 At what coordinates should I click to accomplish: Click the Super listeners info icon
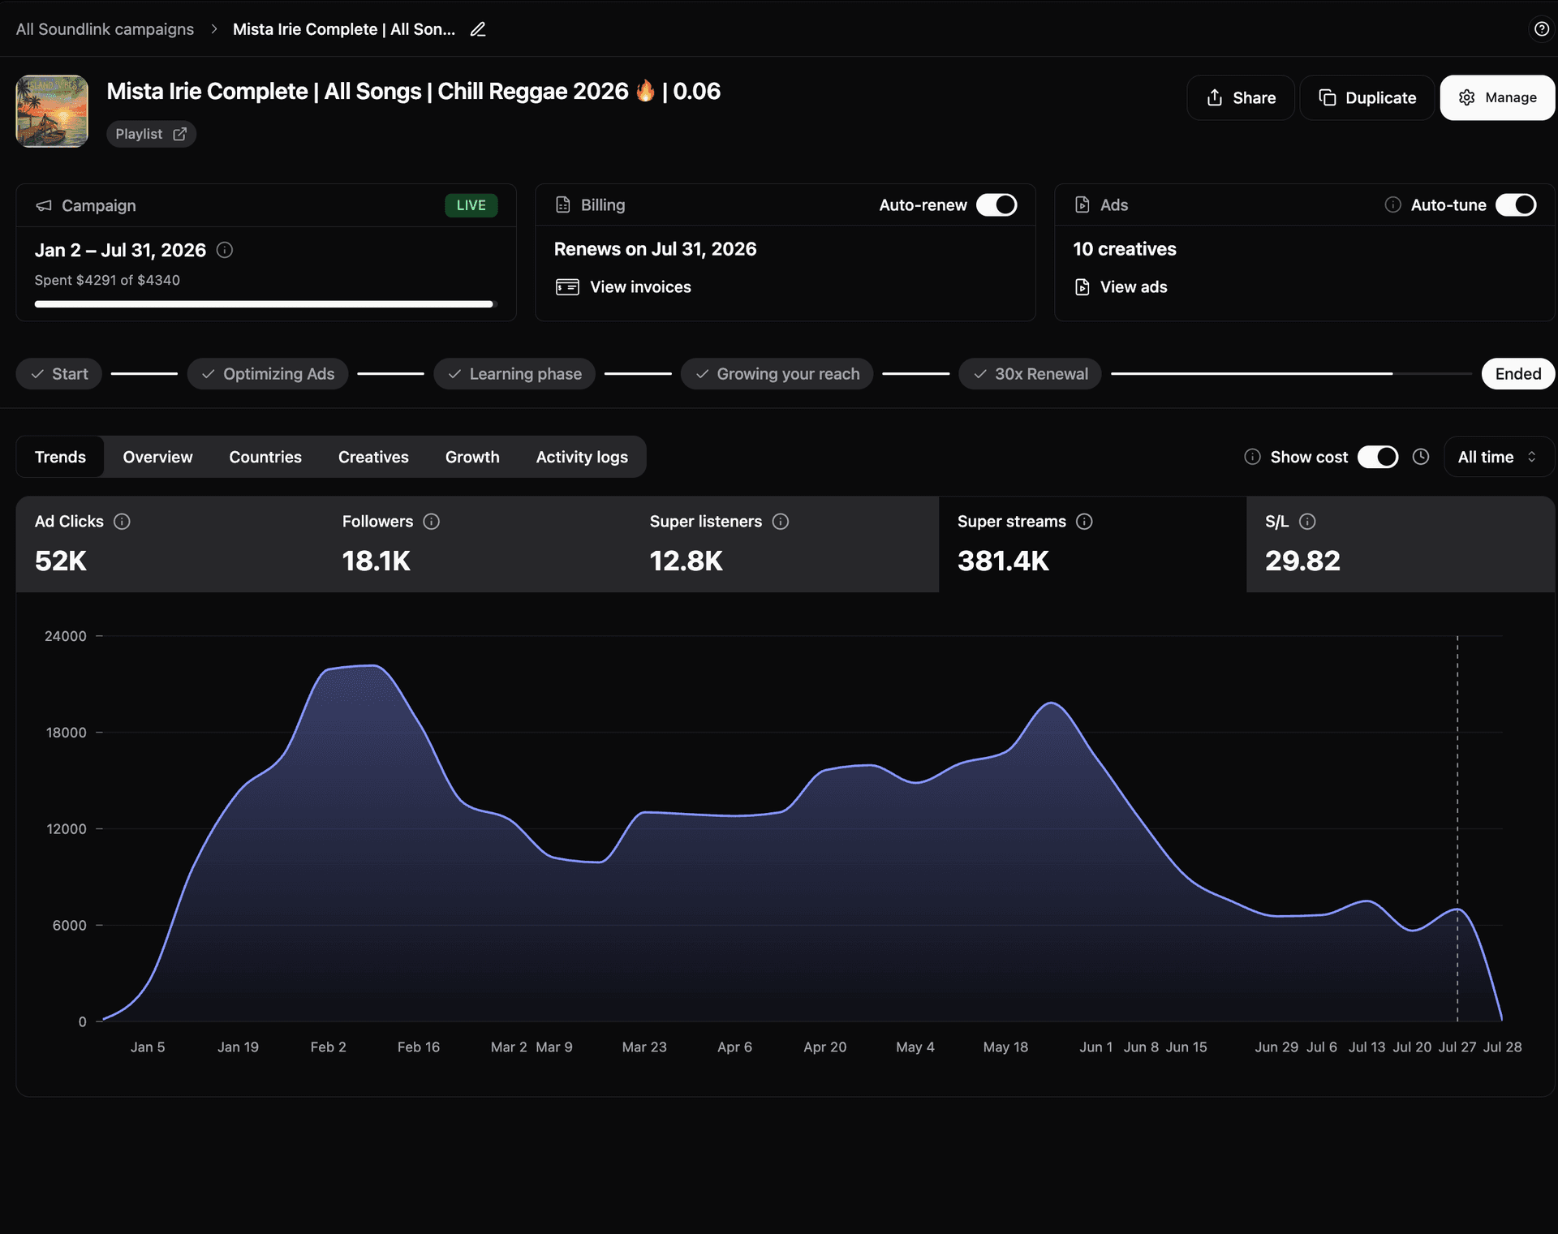click(781, 522)
